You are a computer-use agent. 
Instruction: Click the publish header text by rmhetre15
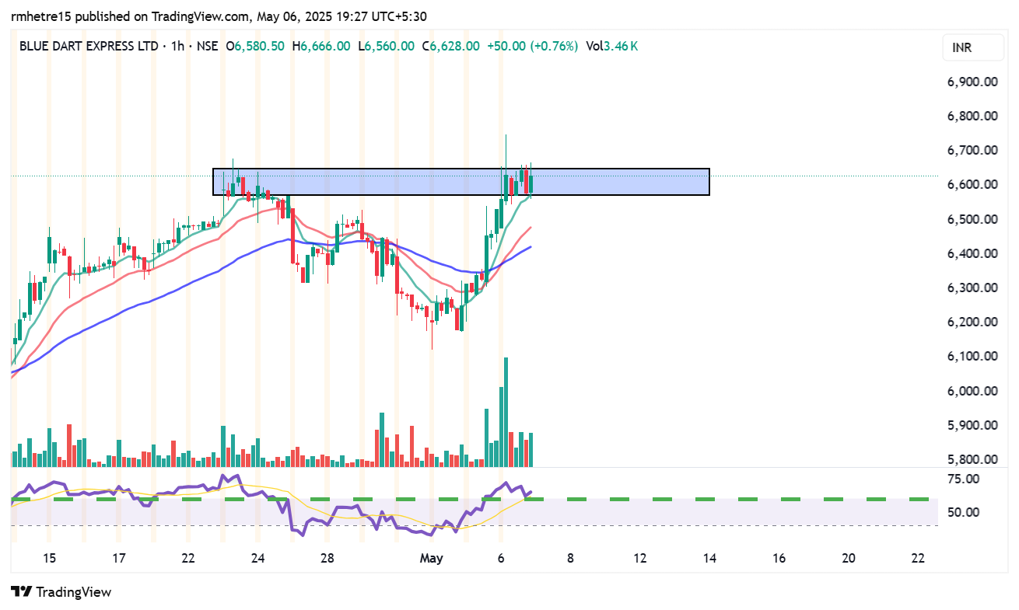tap(219, 16)
